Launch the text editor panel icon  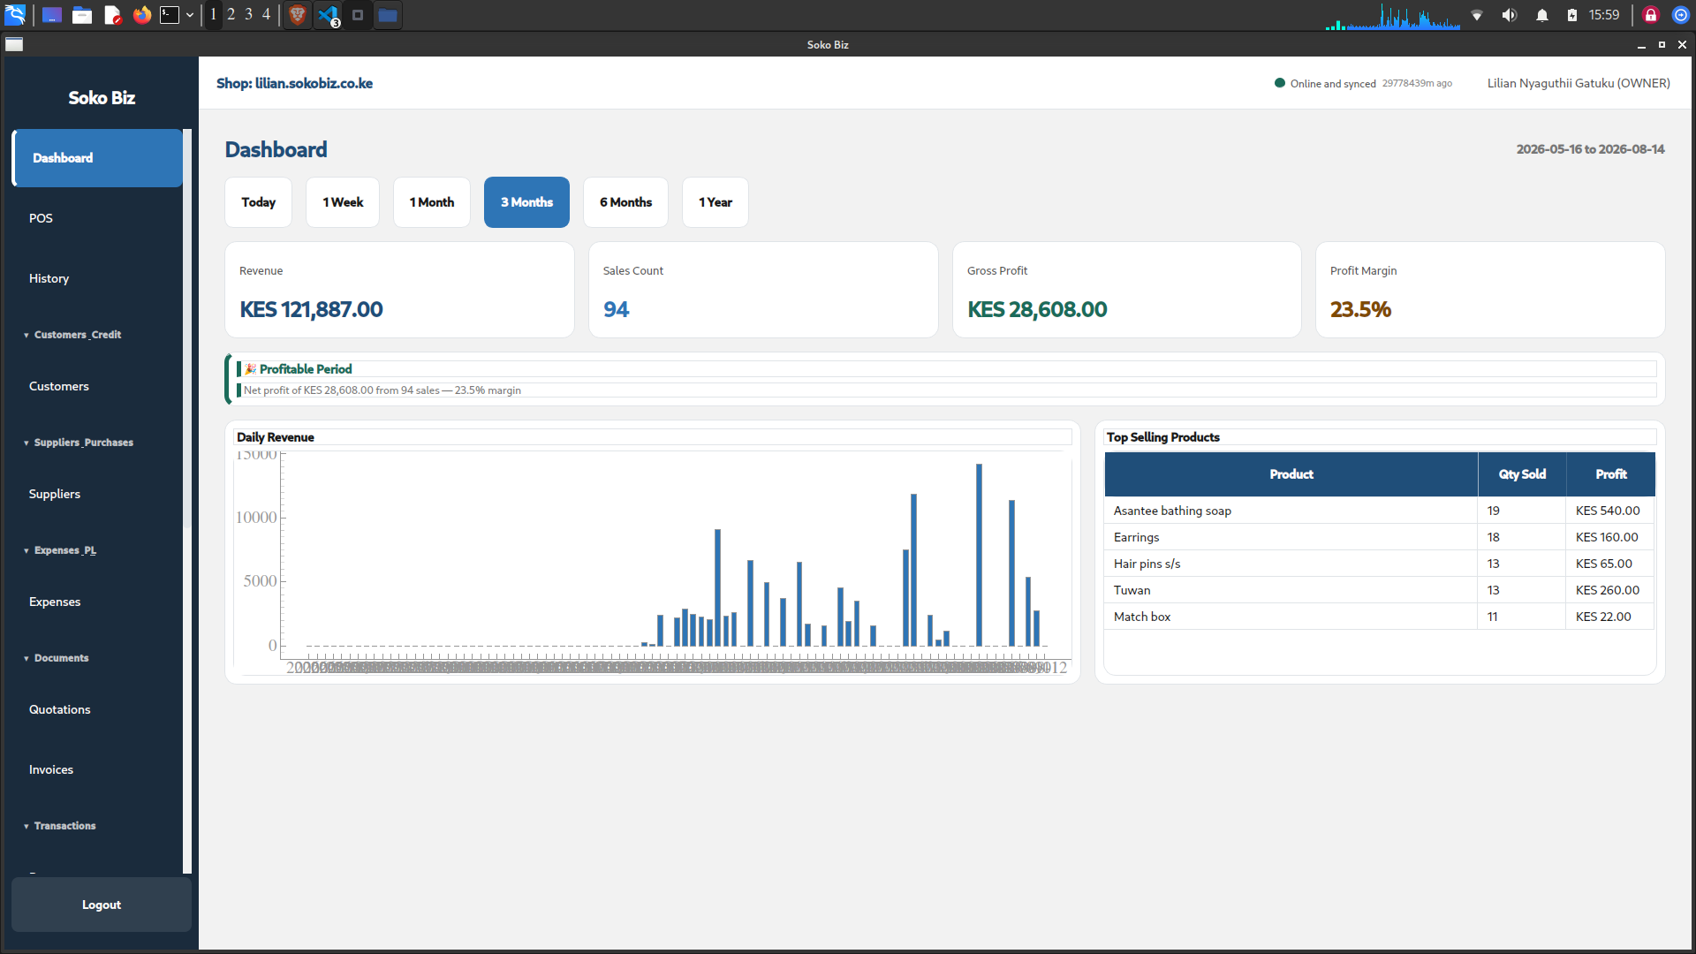pyautogui.click(x=112, y=15)
